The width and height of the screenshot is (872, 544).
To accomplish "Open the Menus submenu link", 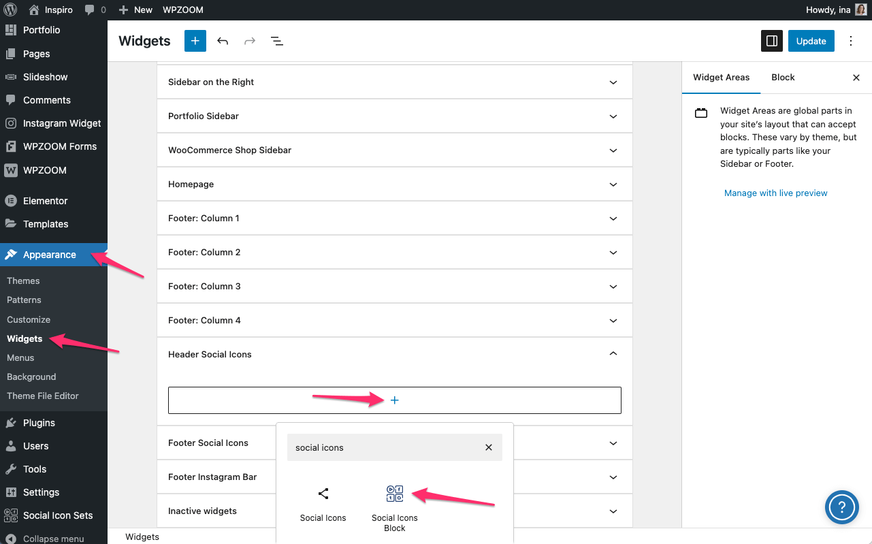I will (x=20, y=357).
